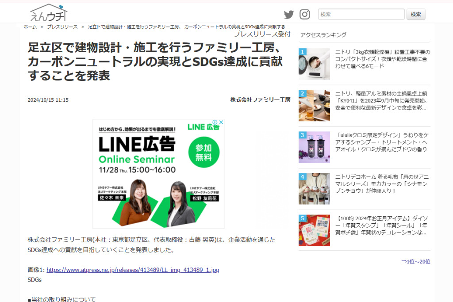Click the アクセスランキング heading
453x302 pixels.
pyautogui.click(x=323, y=35)
